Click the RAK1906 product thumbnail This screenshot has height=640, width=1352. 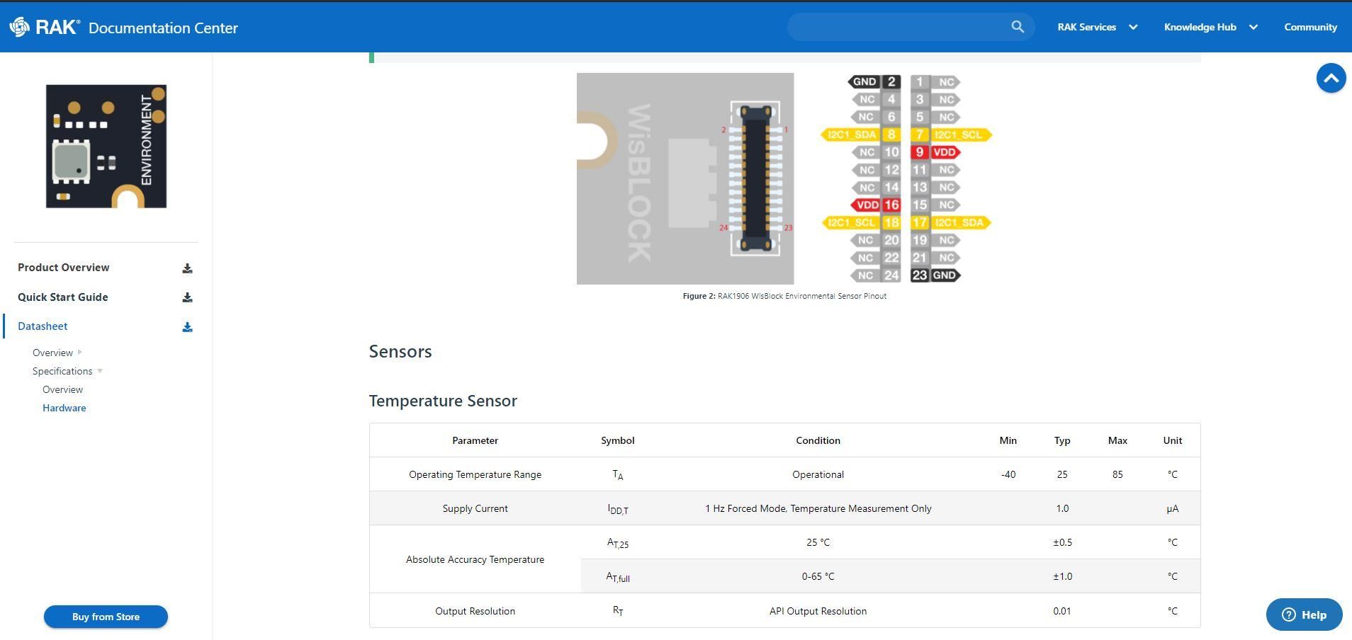[x=106, y=147]
